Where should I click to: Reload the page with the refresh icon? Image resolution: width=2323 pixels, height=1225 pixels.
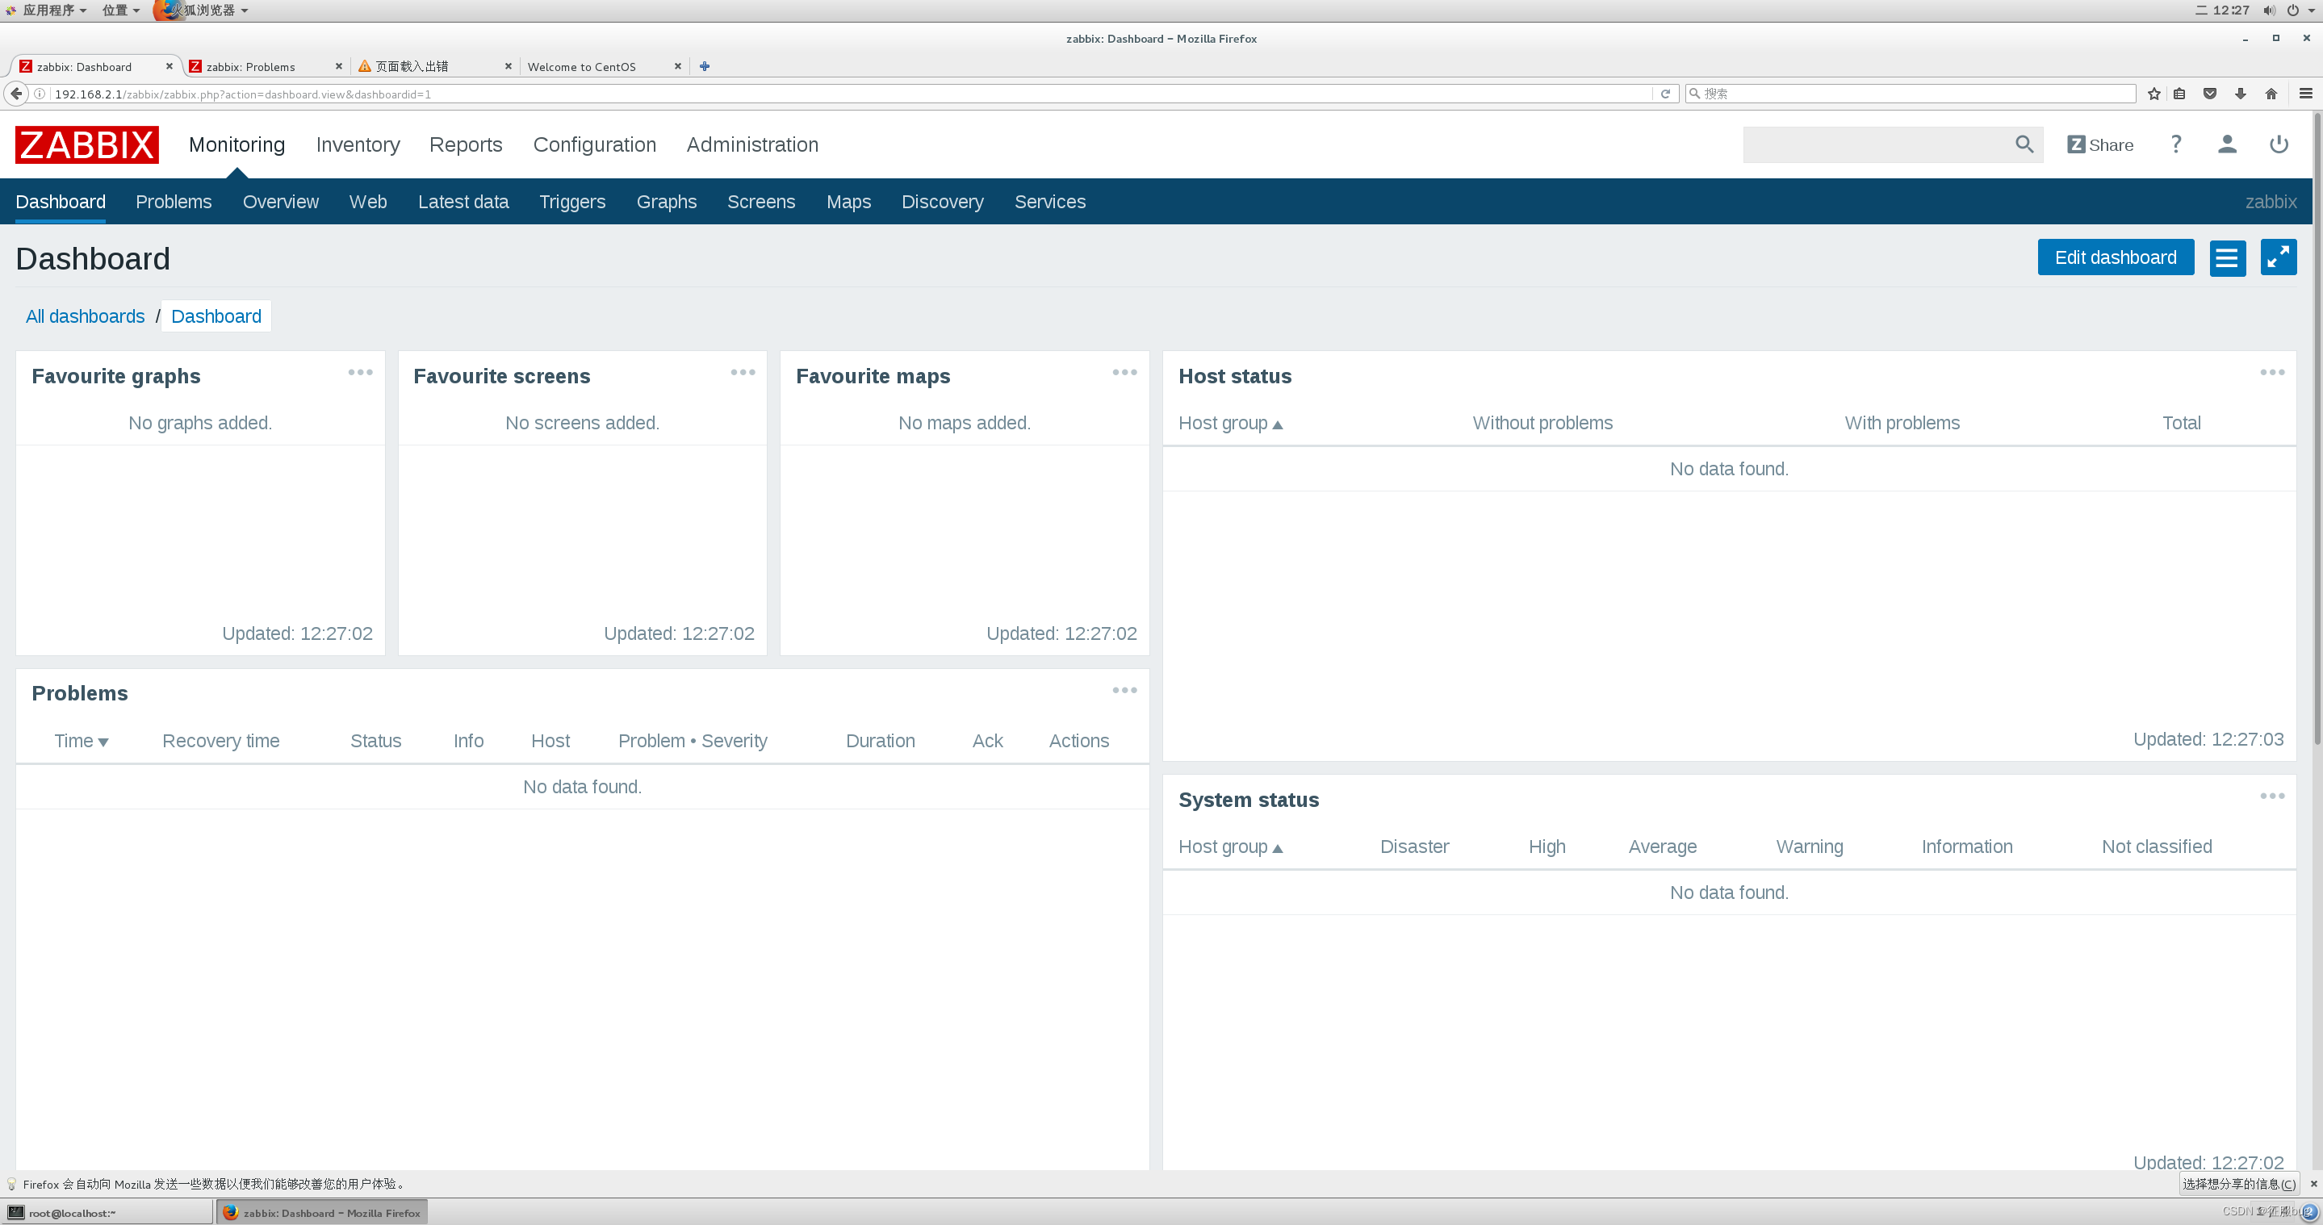[1666, 94]
